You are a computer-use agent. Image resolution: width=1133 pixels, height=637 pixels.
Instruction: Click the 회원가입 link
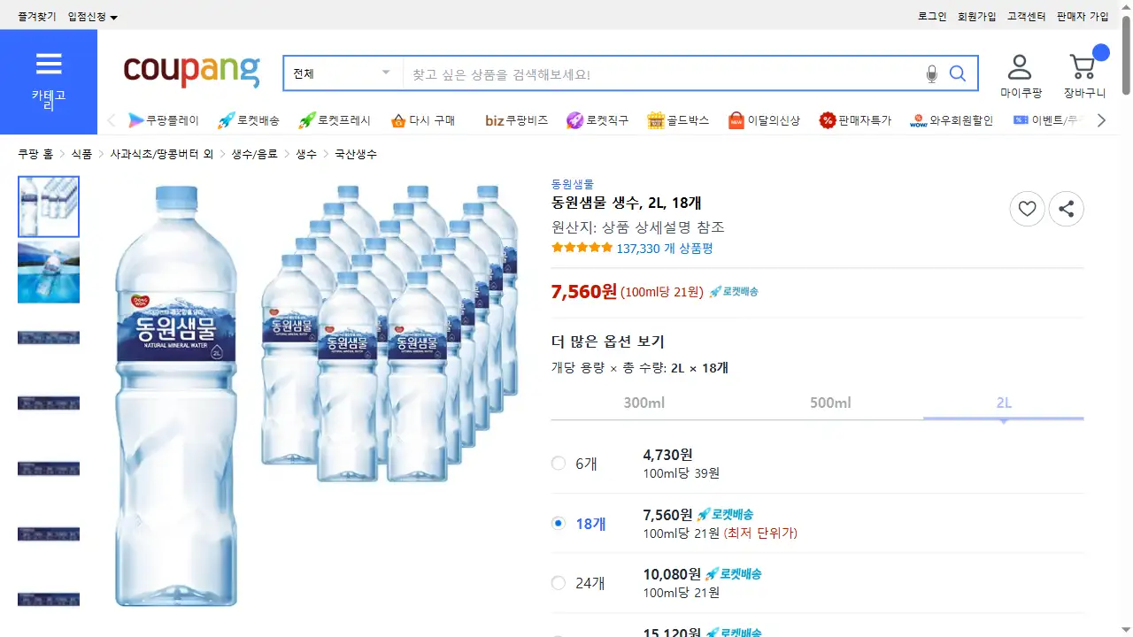pos(977,17)
